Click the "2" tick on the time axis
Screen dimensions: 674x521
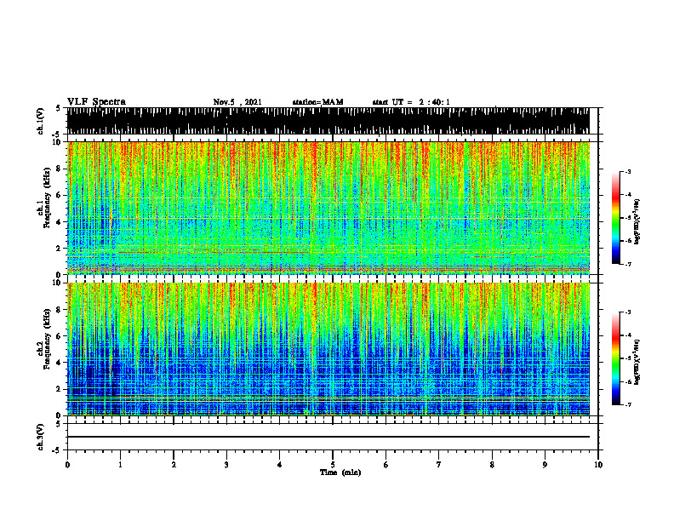coord(174,465)
